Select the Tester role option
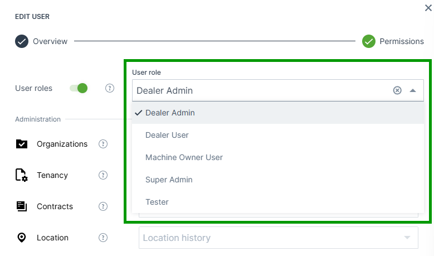The width and height of the screenshot is (434, 256). pos(157,202)
